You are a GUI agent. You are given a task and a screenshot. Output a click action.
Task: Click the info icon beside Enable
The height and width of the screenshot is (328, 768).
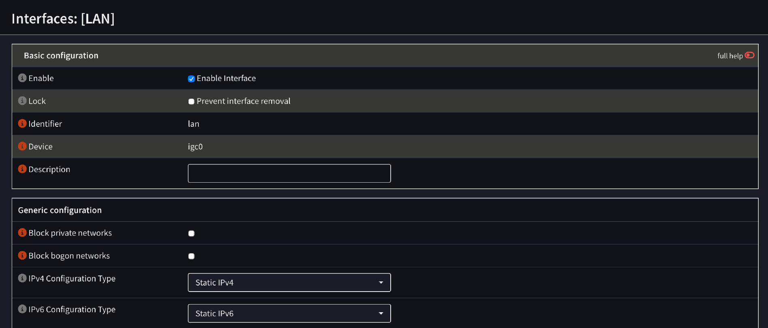tap(22, 78)
